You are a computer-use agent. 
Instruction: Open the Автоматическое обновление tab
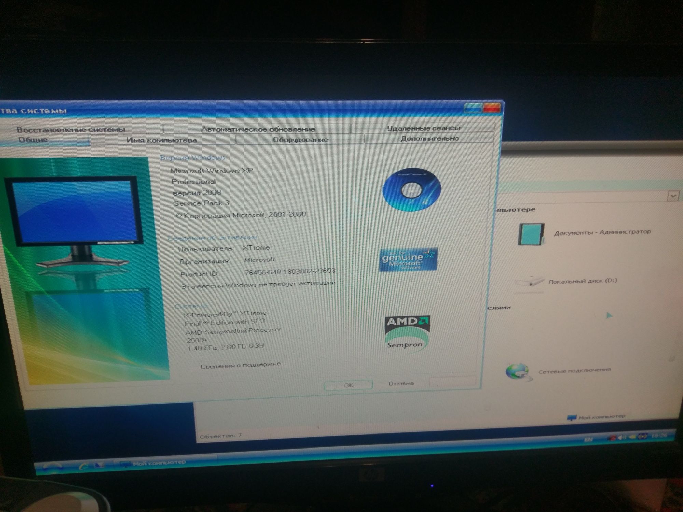click(x=258, y=129)
